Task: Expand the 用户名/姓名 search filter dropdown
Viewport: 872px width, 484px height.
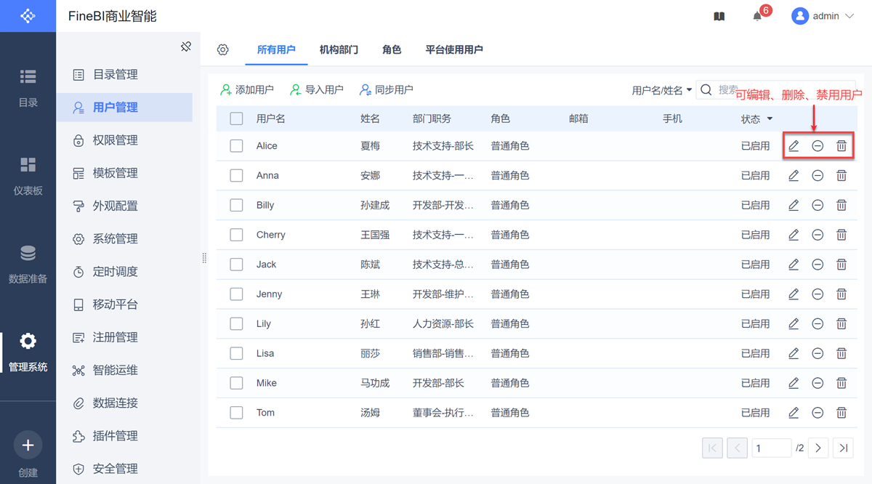Action: click(x=661, y=90)
